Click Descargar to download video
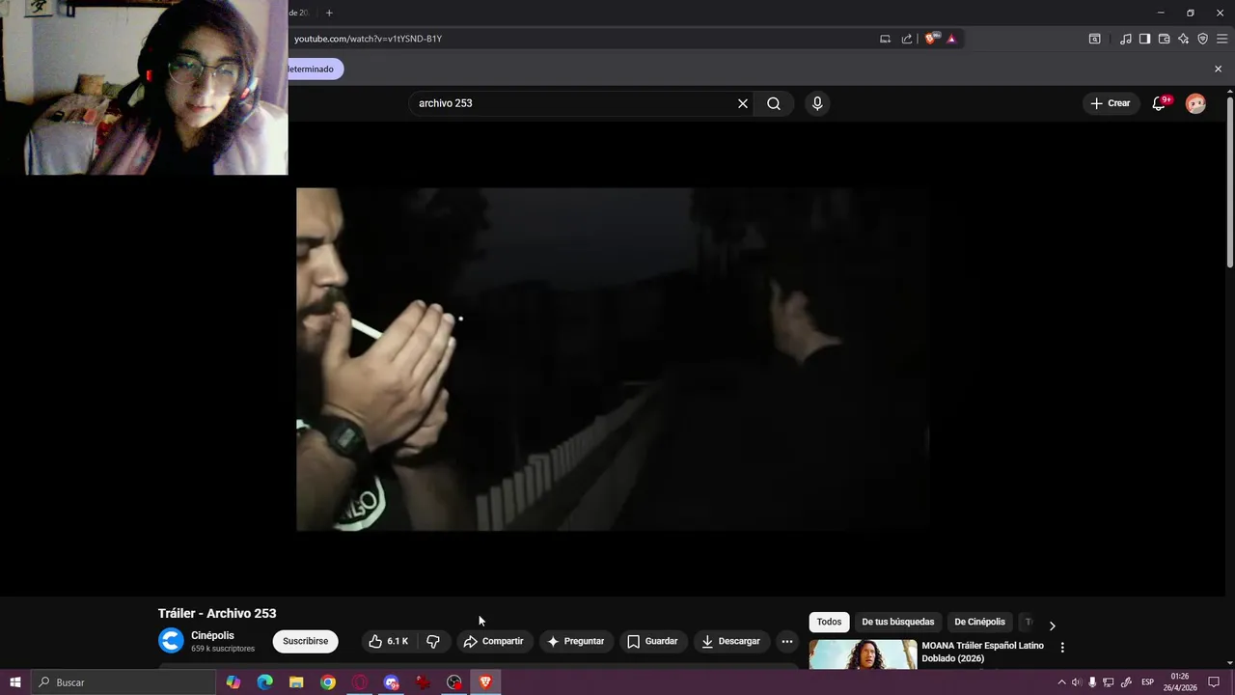 [731, 641]
